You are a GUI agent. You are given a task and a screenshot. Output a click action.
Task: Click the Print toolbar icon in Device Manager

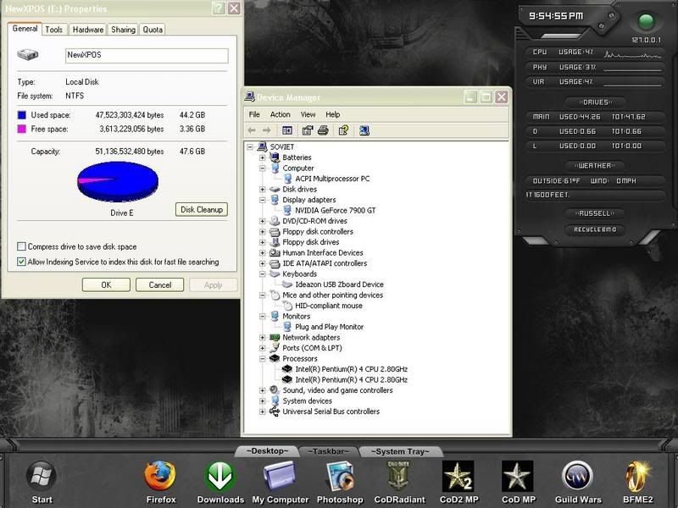pyautogui.click(x=323, y=130)
